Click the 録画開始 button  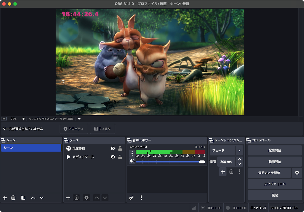coord(275,162)
